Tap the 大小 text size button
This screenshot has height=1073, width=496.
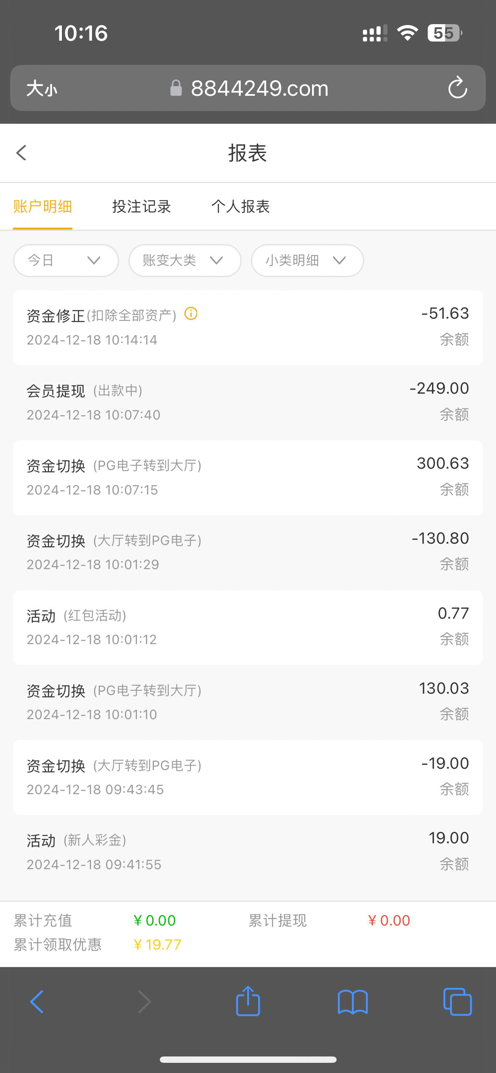click(x=42, y=89)
